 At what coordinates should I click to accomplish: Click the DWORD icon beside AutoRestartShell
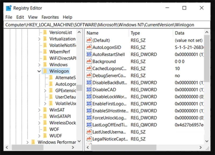click(89, 54)
